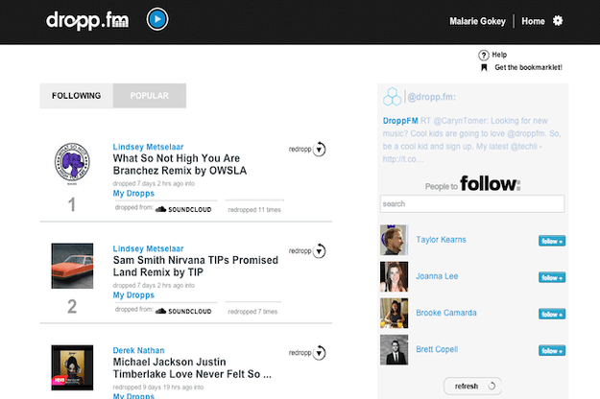Click 'redropped 7 times' text
The width and height of the screenshot is (600, 399).
(x=252, y=312)
